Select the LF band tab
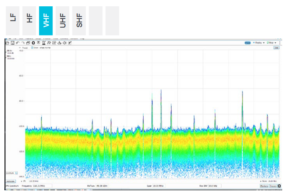The width and height of the screenshot is (287, 193). (x=13, y=21)
